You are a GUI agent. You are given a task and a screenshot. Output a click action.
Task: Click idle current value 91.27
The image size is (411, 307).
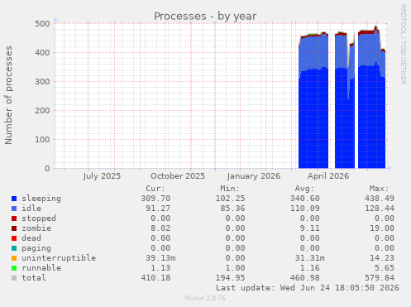point(158,209)
